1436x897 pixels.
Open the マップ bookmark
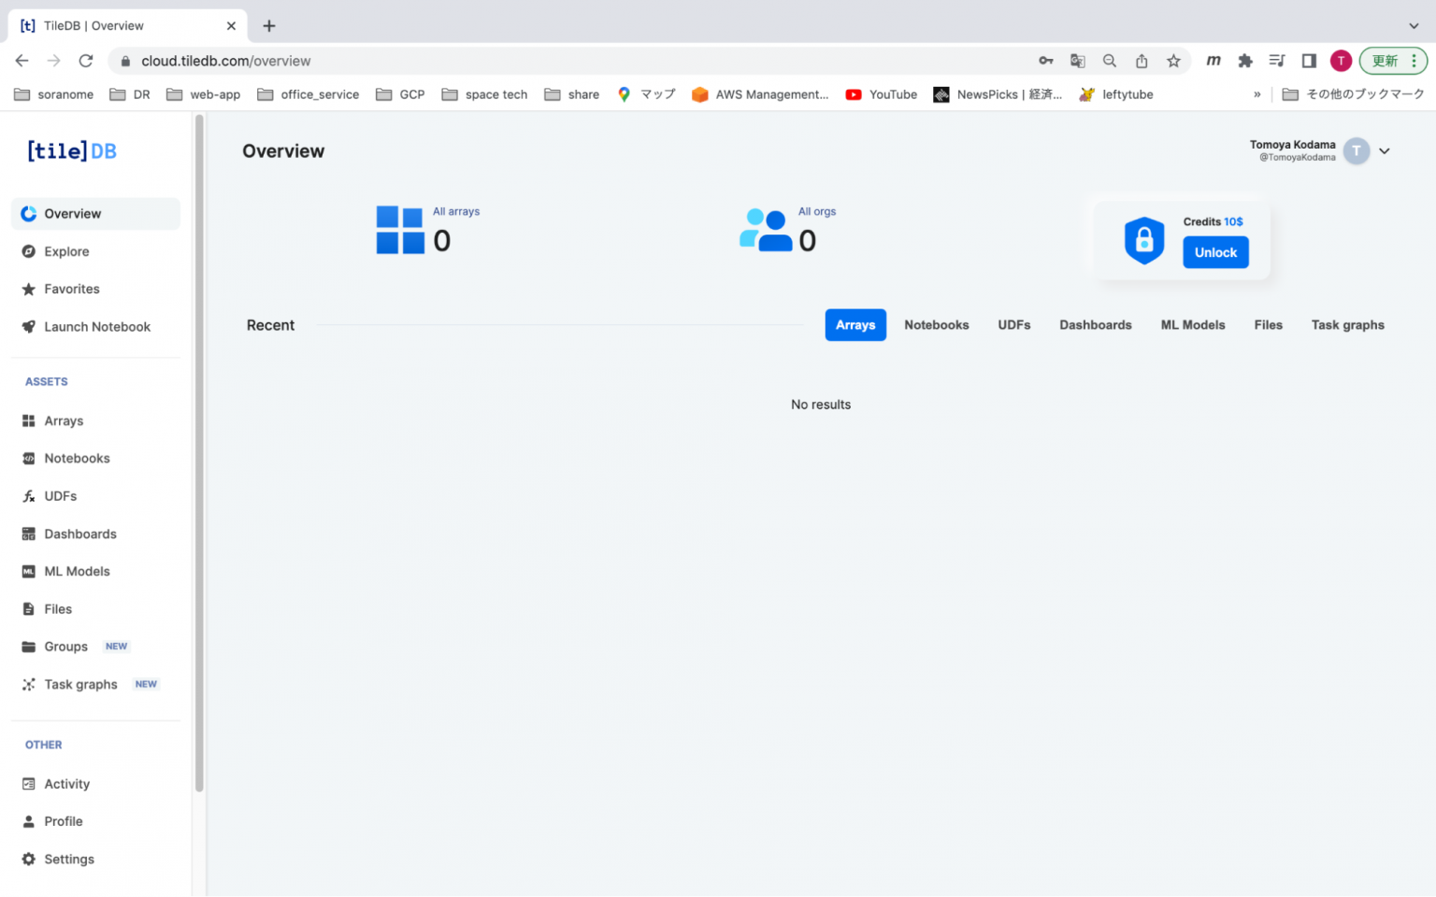pyautogui.click(x=646, y=94)
